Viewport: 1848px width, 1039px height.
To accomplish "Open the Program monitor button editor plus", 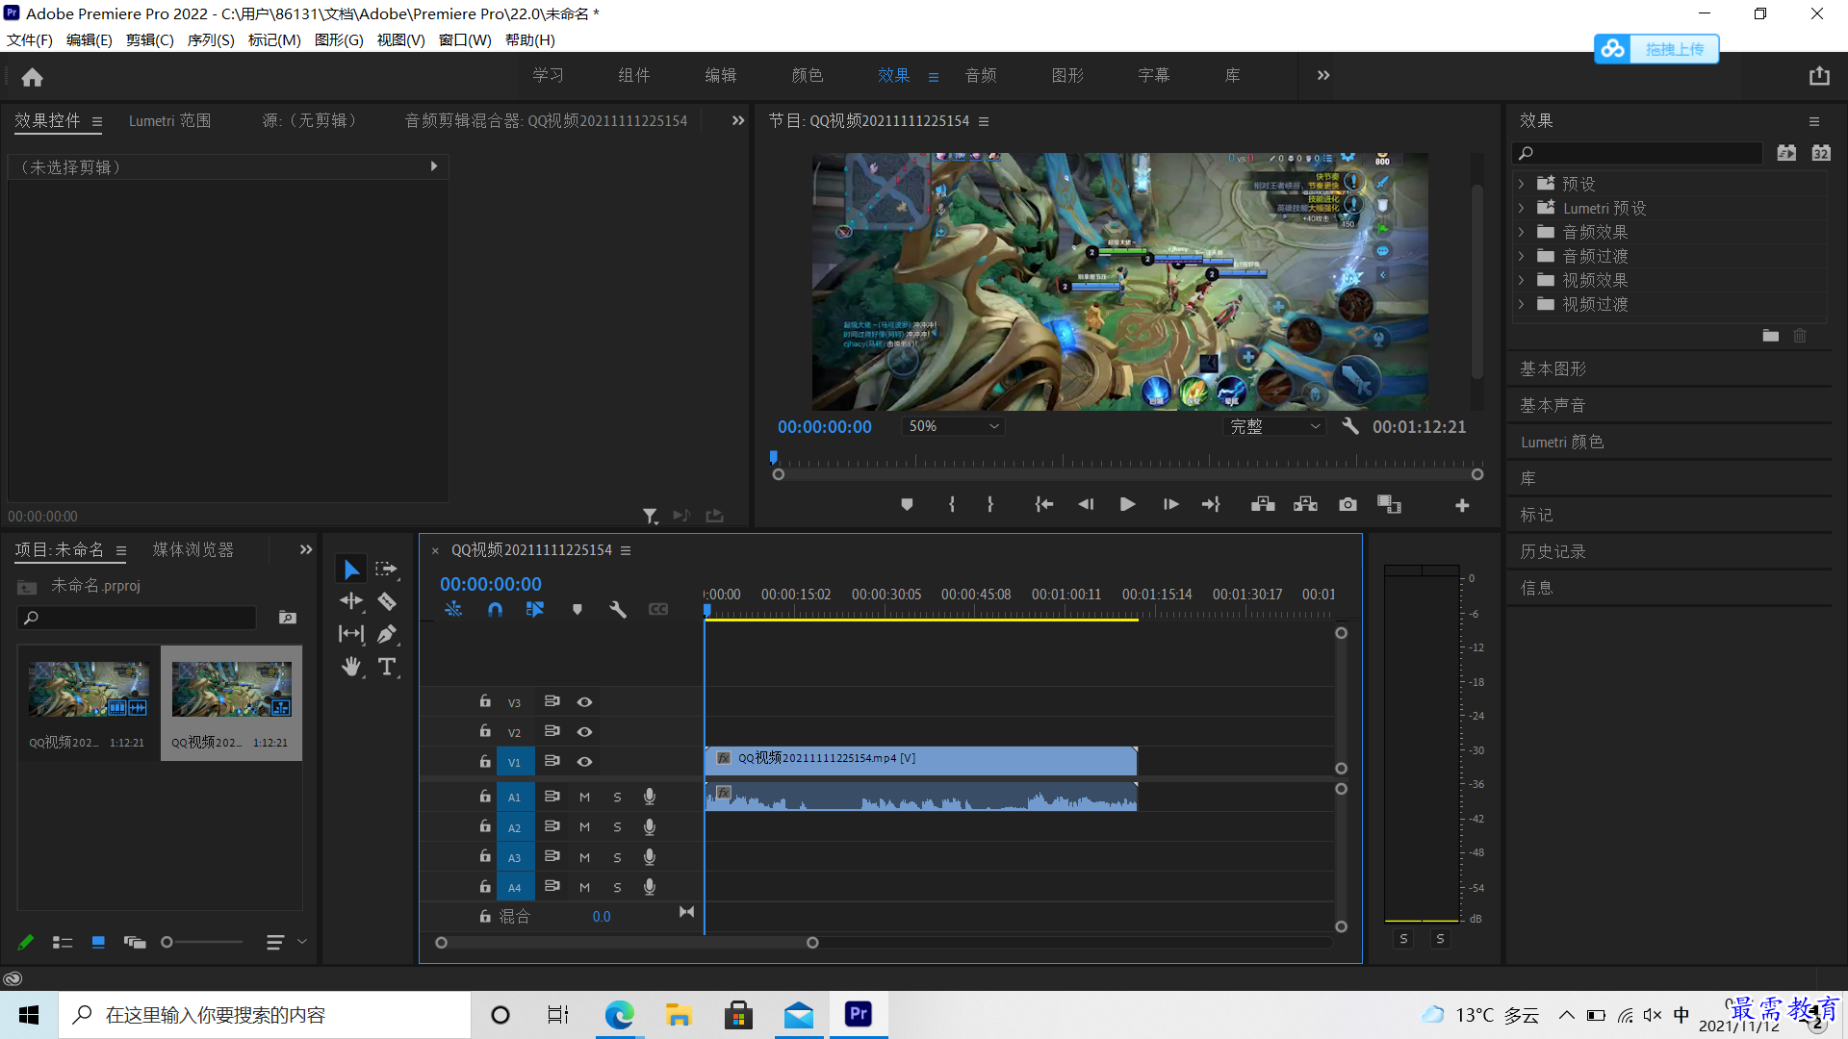I will (1462, 505).
